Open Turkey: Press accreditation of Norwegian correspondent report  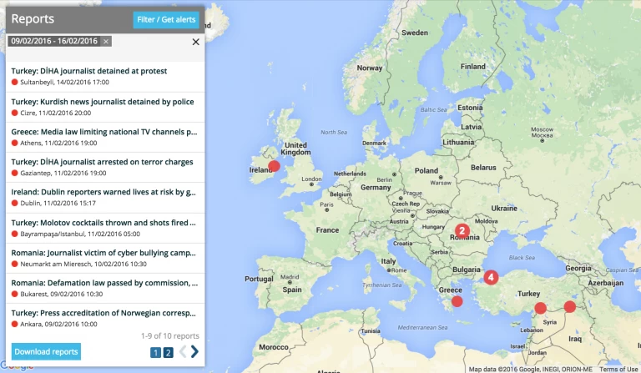click(103, 313)
